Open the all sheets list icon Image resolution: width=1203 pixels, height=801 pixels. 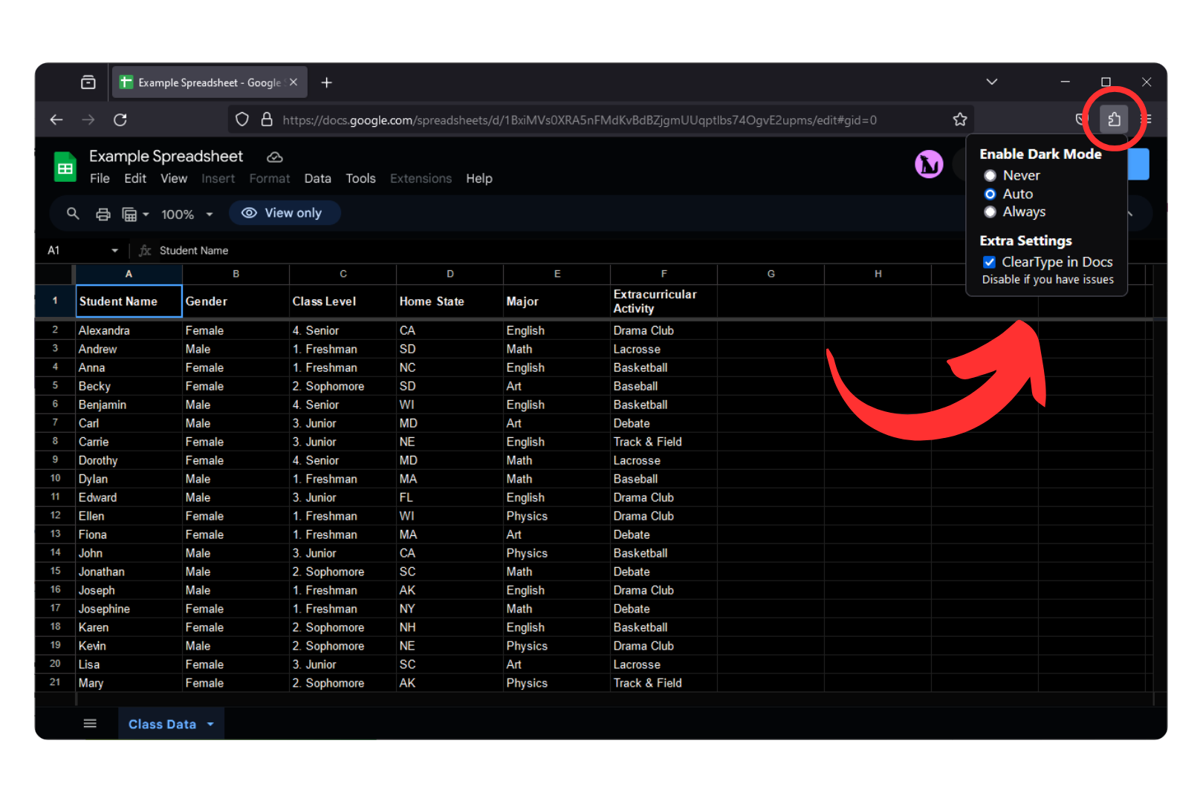[90, 724]
